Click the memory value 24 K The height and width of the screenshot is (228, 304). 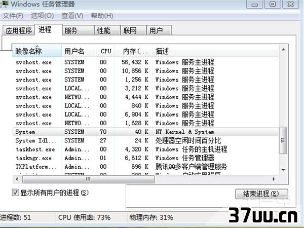click(x=141, y=140)
